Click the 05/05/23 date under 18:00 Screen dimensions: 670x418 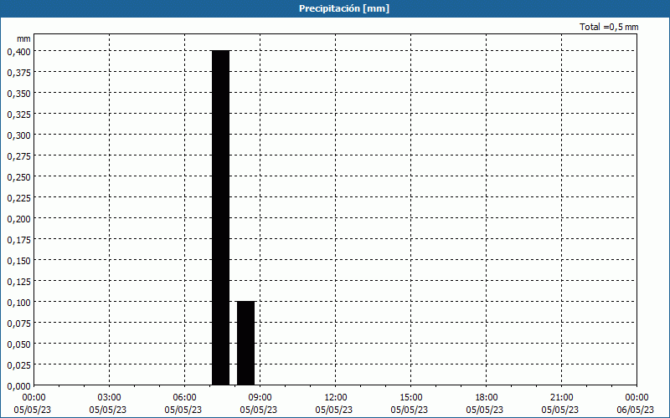[x=485, y=410]
